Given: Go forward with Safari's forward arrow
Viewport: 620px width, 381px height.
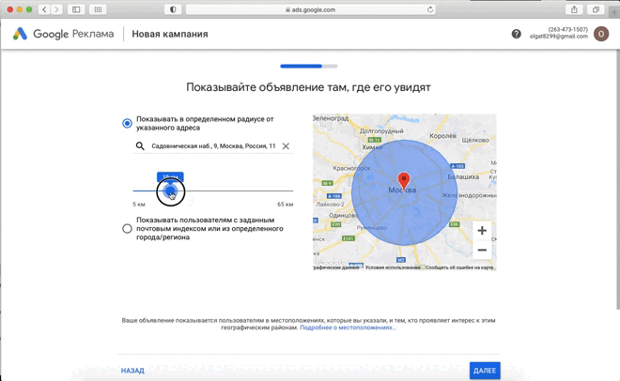Looking at the screenshot, I should tap(56, 9).
